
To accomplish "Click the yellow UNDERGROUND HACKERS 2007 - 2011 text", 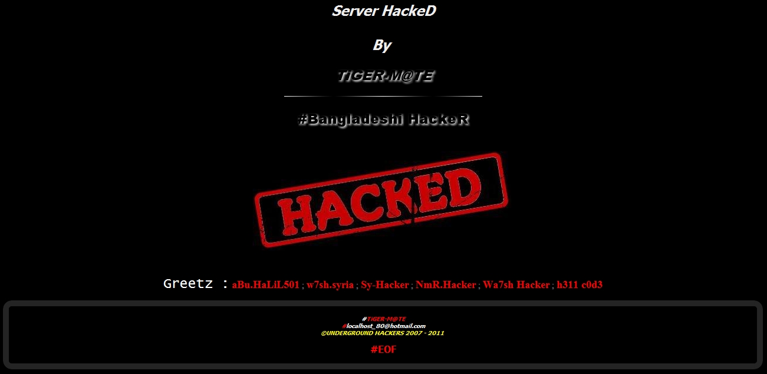I will pos(383,333).
